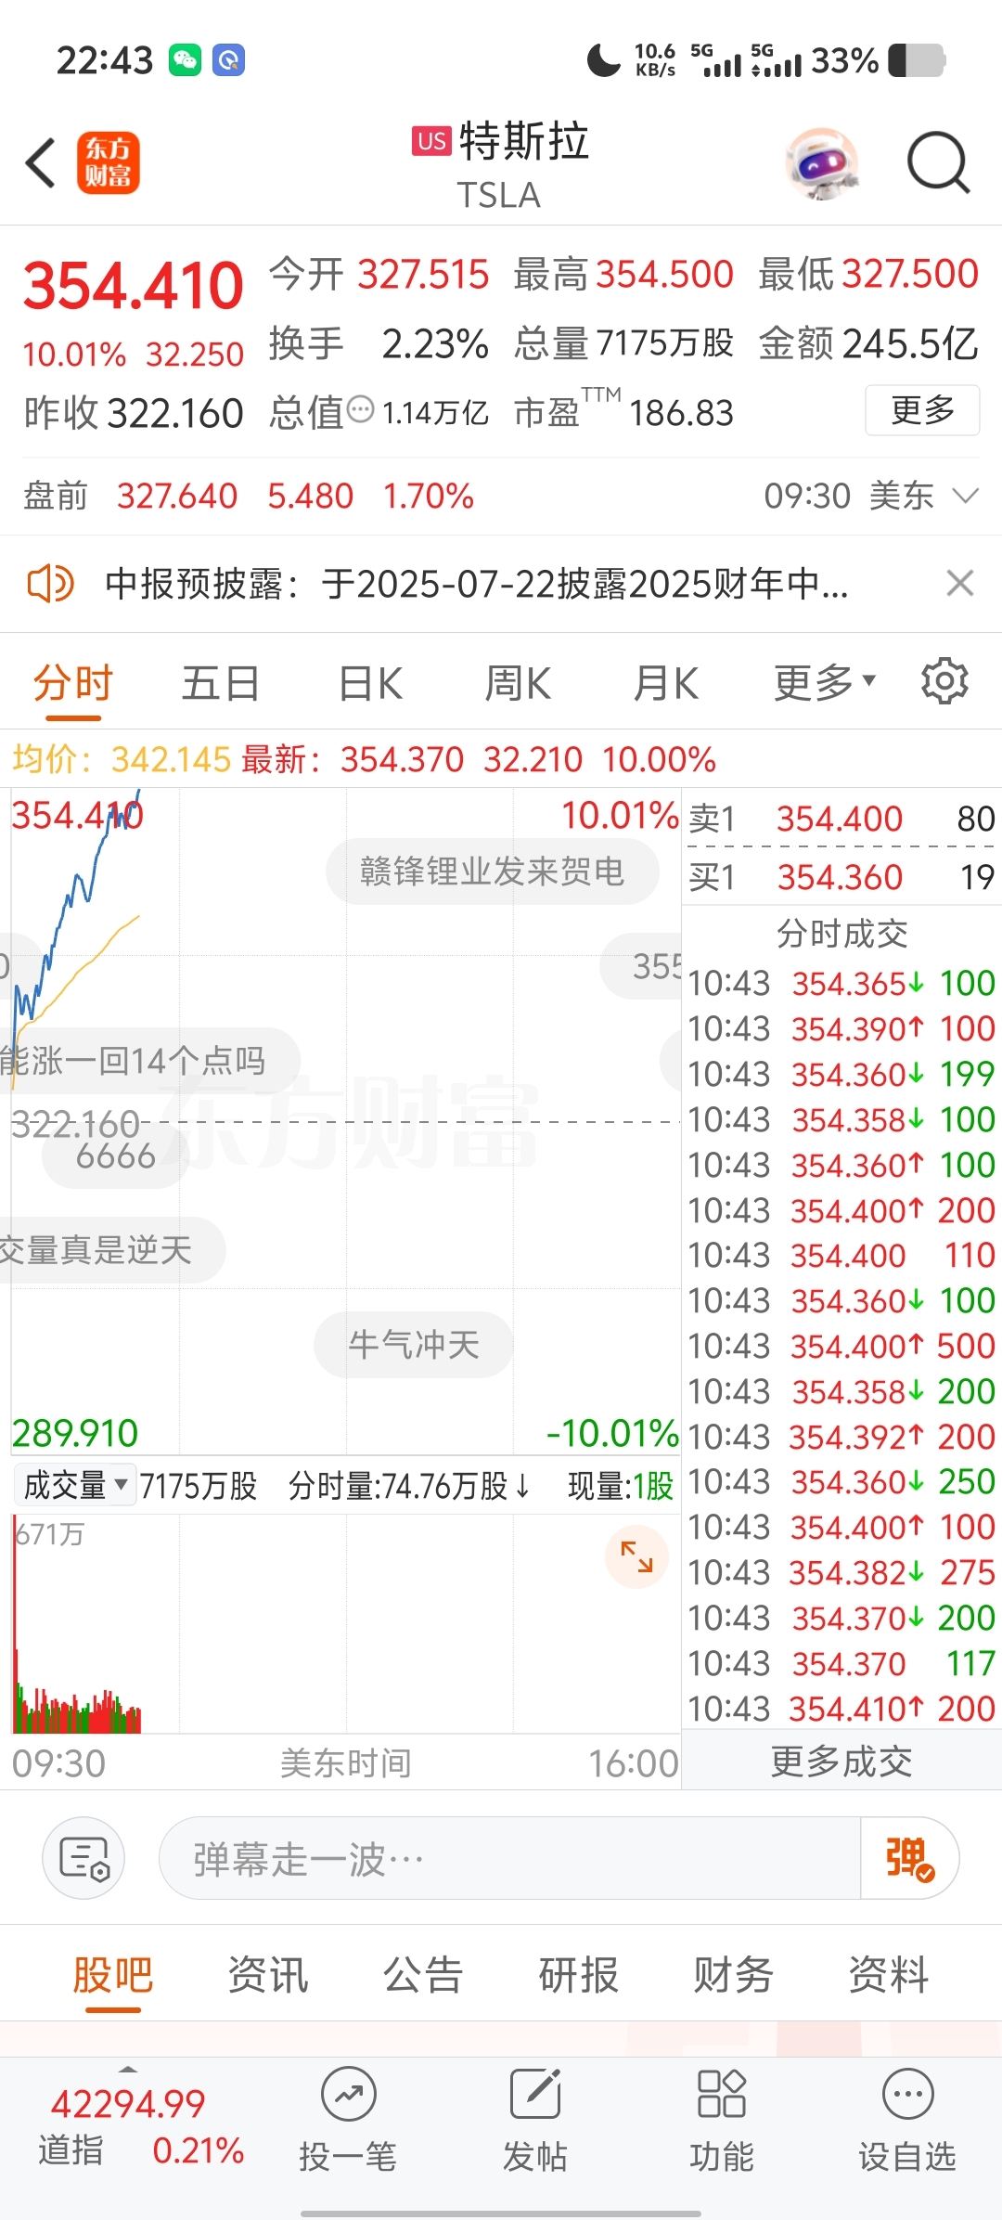Image resolution: width=1002 pixels, height=2220 pixels.
Task: Expand the chart to fullscreen
Action: 636,1556
